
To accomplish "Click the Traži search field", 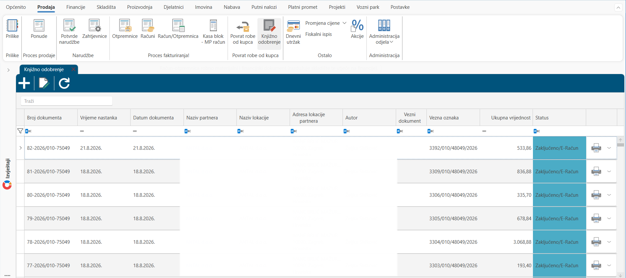I will [x=67, y=101].
